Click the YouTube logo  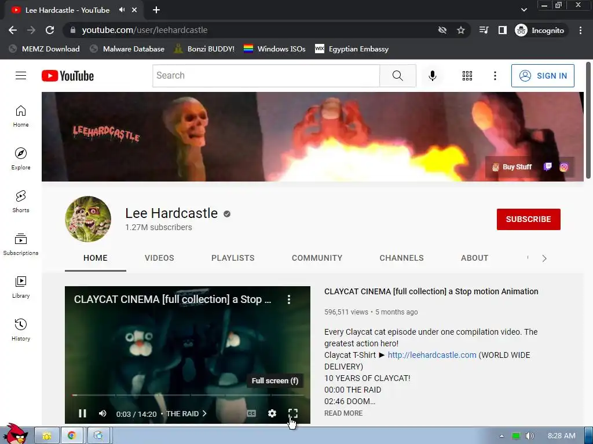click(68, 76)
